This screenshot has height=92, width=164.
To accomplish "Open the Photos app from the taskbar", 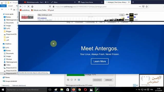I will pyautogui.click(x=91, y=90).
